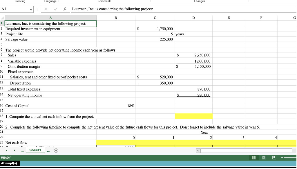The width and height of the screenshot is (297, 169).
Task: Select column B header
Action: 116,18
